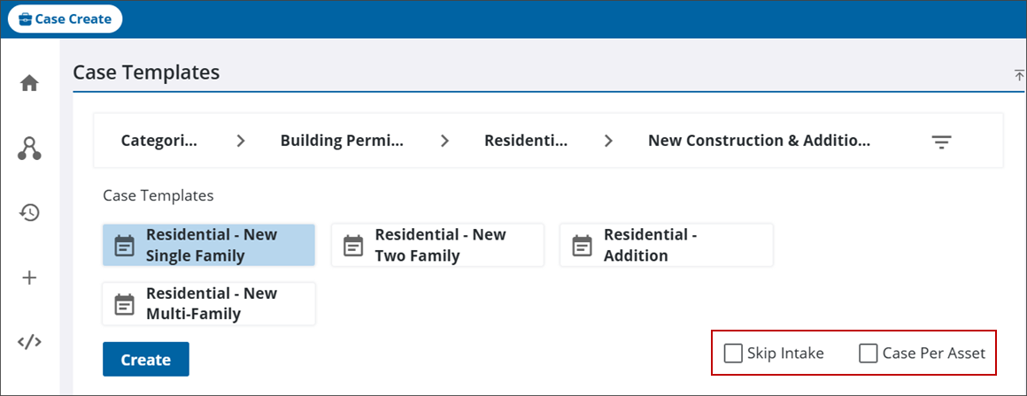
Task: Enable the Skip Intake checkbox
Action: click(x=732, y=354)
